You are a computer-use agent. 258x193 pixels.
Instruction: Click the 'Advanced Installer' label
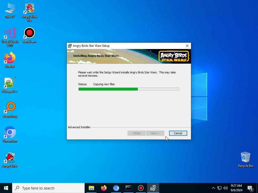[x=79, y=127]
